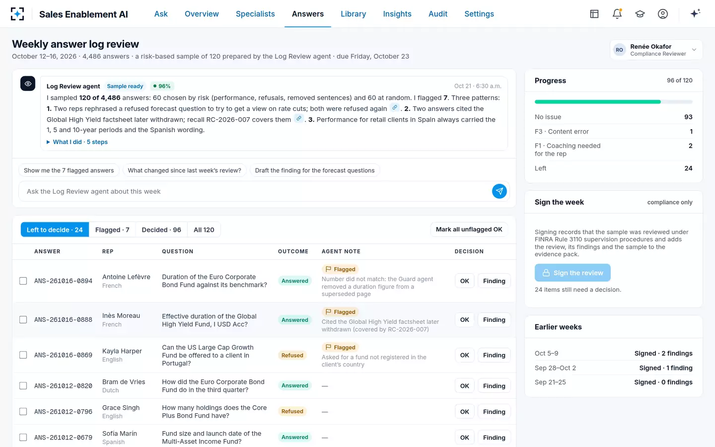Click the Flagged tag on ANS-261016-0869

(x=341, y=347)
